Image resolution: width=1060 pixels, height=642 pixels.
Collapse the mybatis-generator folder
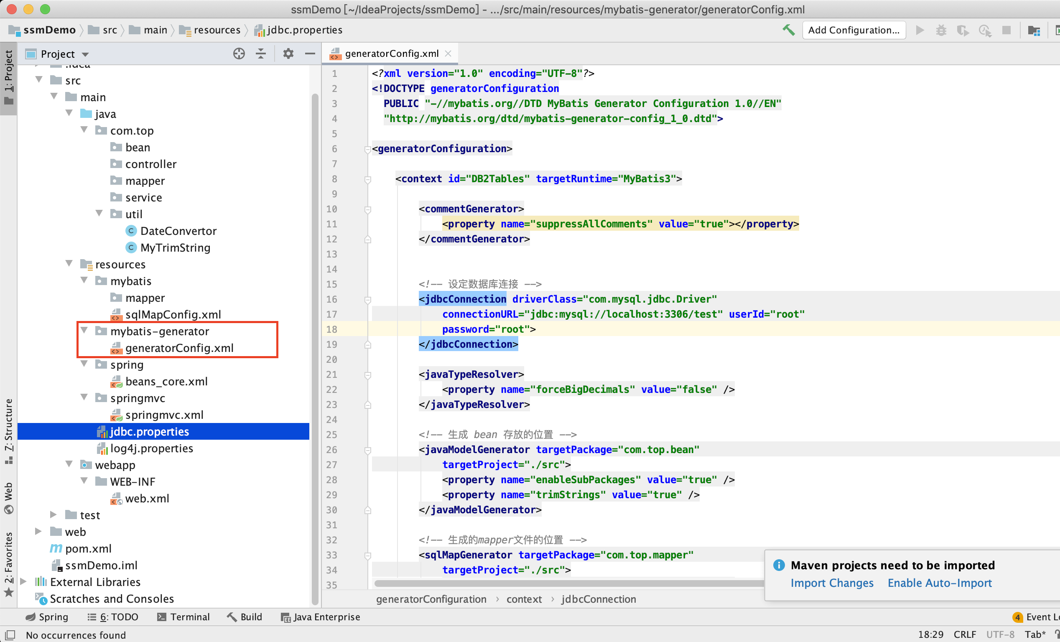point(84,331)
